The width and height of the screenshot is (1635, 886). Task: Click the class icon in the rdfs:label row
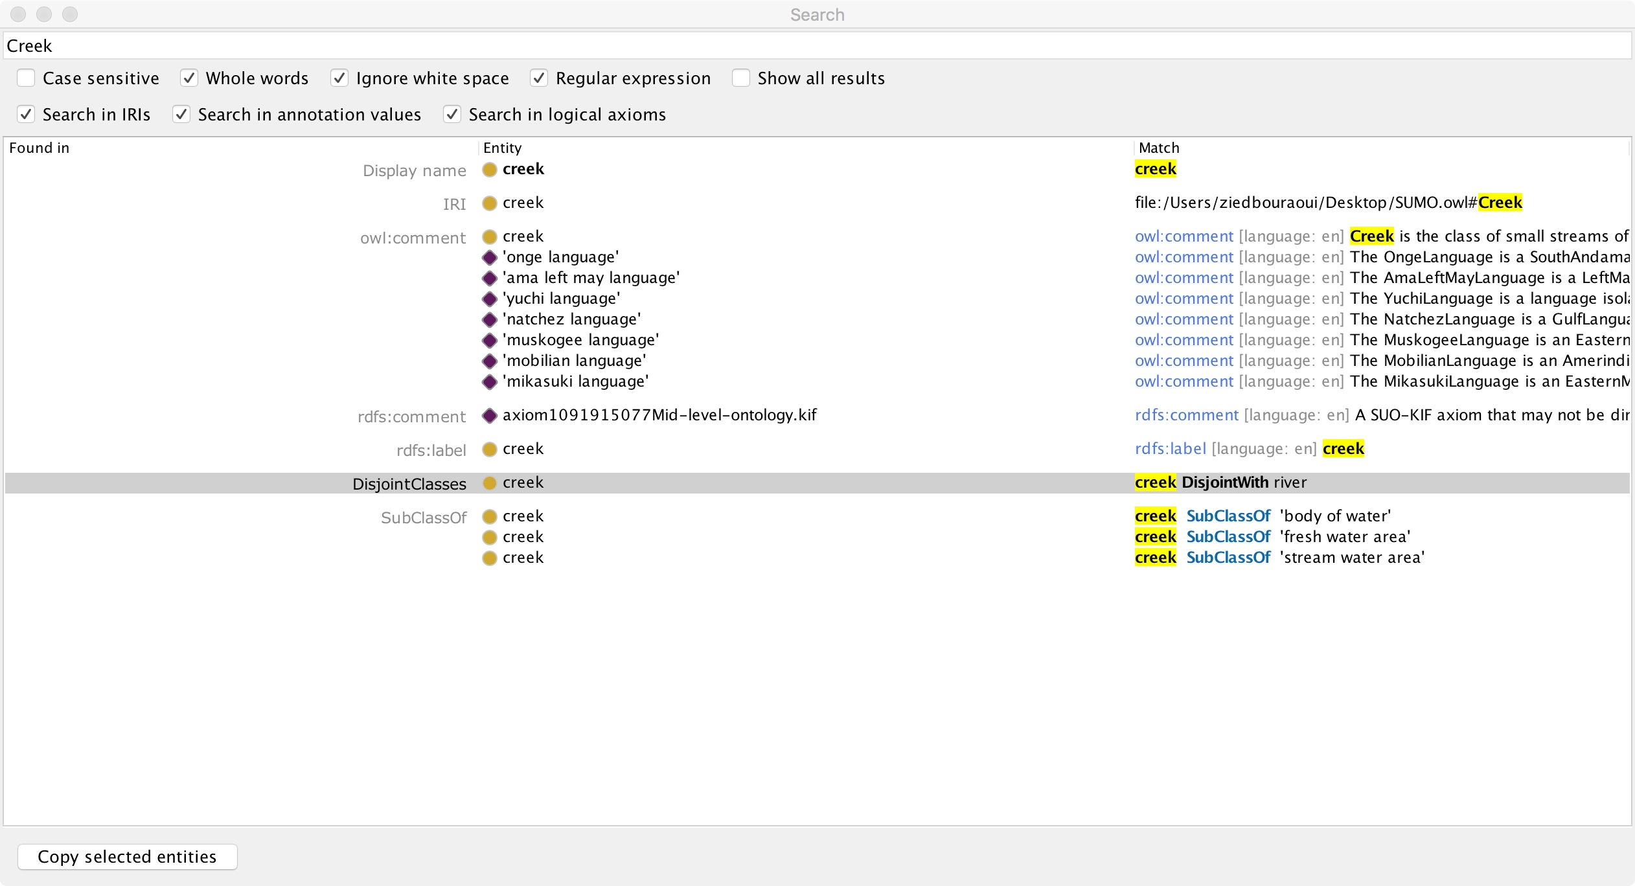coord(490,449)
